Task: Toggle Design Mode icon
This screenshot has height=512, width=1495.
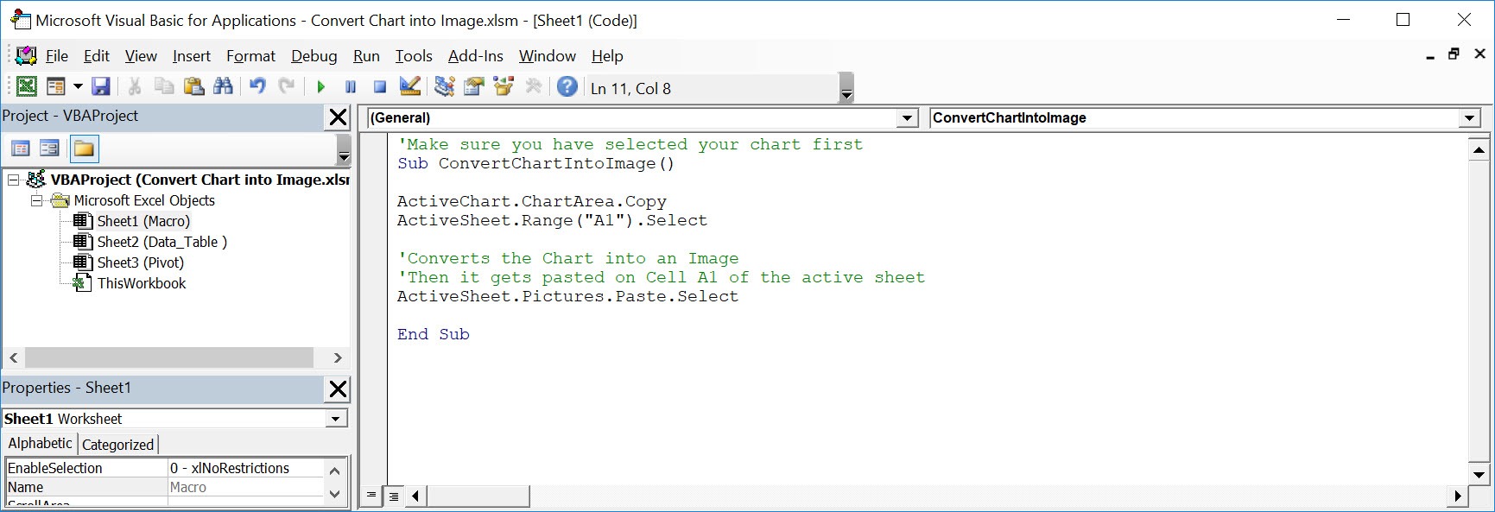Action: pyautogui.click(x=410, y=86)
